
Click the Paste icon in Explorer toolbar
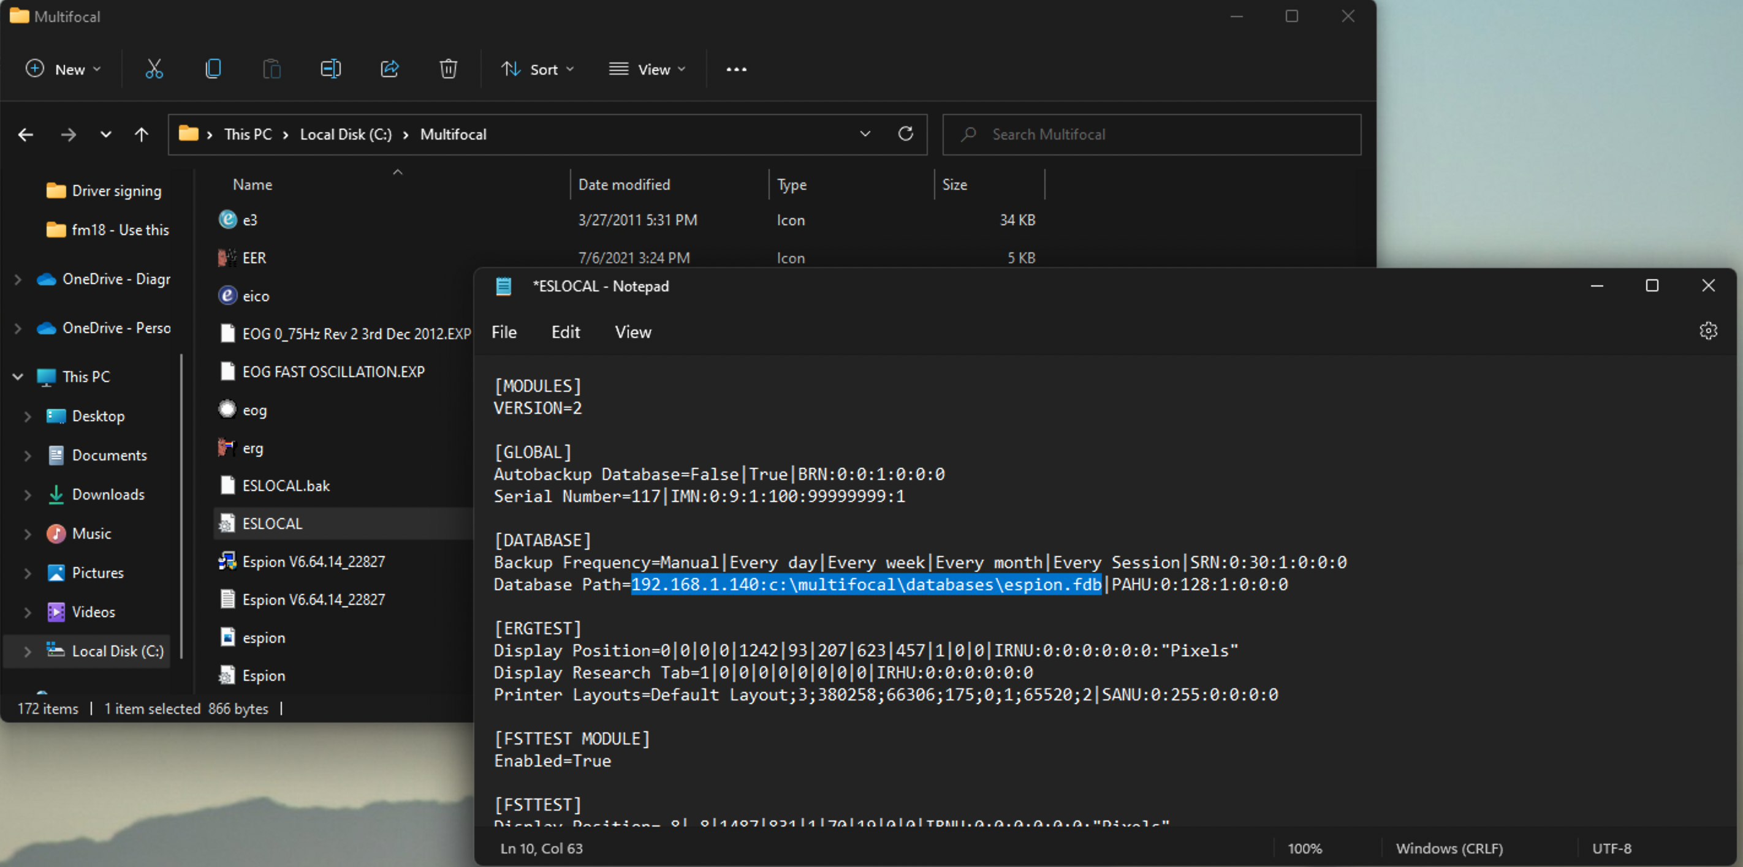click(x=272, y=69)
